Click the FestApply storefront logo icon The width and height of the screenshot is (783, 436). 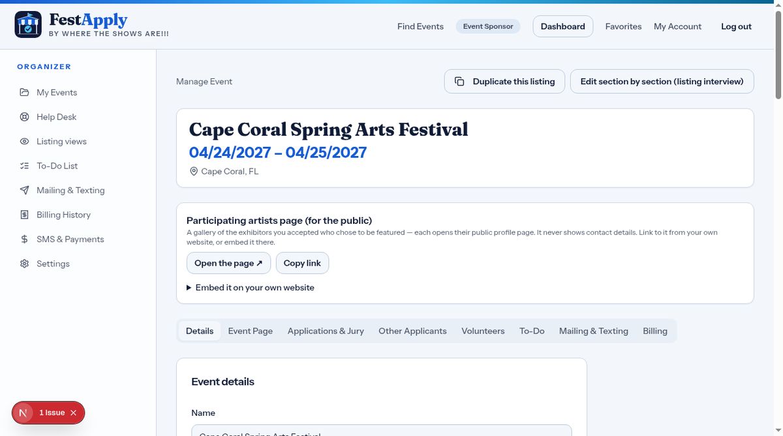28,25
